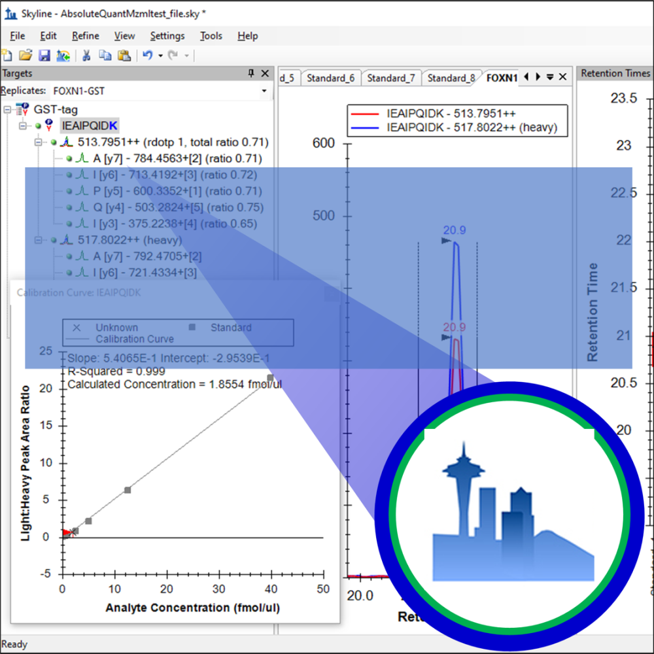The height and width of the screenshot is (654, 654).
Task: Click the GST-tag protein icon in the tree
Action: point(22,109)
